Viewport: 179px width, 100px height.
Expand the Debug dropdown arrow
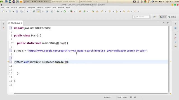[x=61, y=11]
